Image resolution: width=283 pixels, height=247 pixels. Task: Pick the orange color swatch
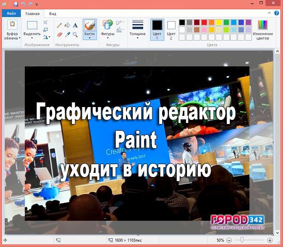pos(212,23)
